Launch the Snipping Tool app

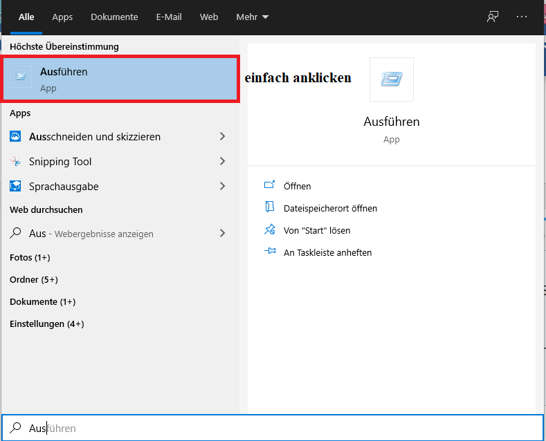point(60,162)
